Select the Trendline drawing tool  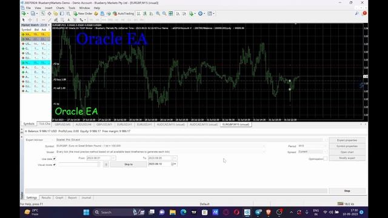click(x=50, y=20)
